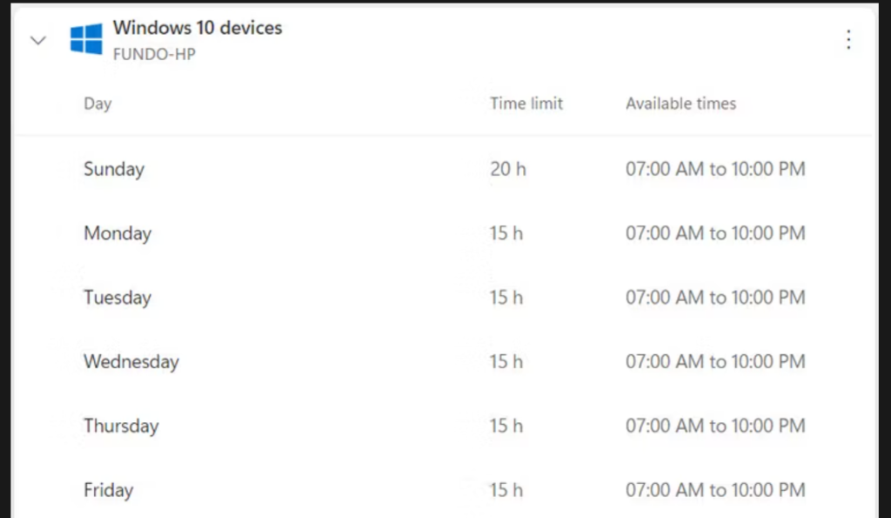Select the Tuesday schedule row
The image size is (891, 518).
point(117,298)
